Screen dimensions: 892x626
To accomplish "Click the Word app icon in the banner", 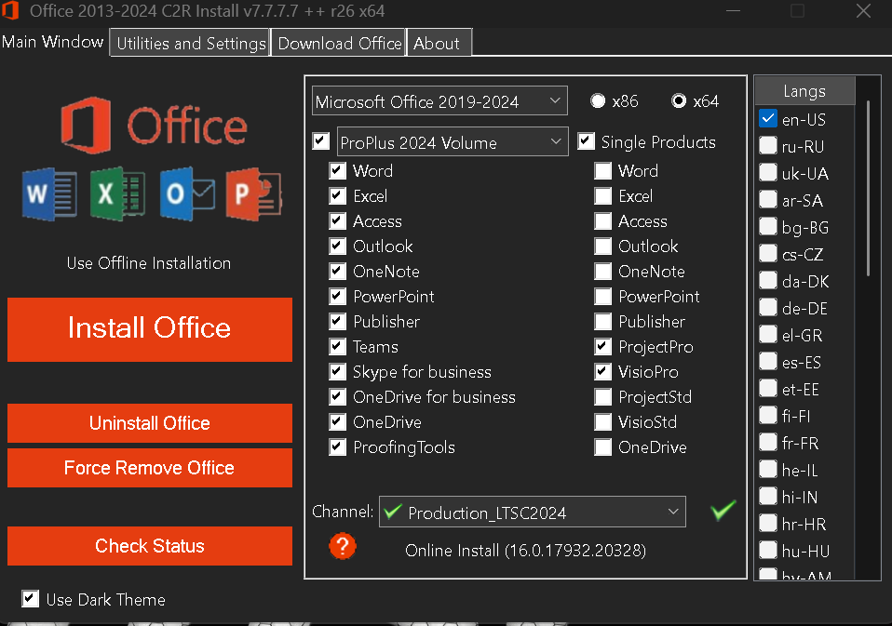I will coord(49,194).
